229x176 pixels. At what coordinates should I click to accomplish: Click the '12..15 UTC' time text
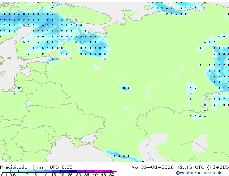[191, 167]
